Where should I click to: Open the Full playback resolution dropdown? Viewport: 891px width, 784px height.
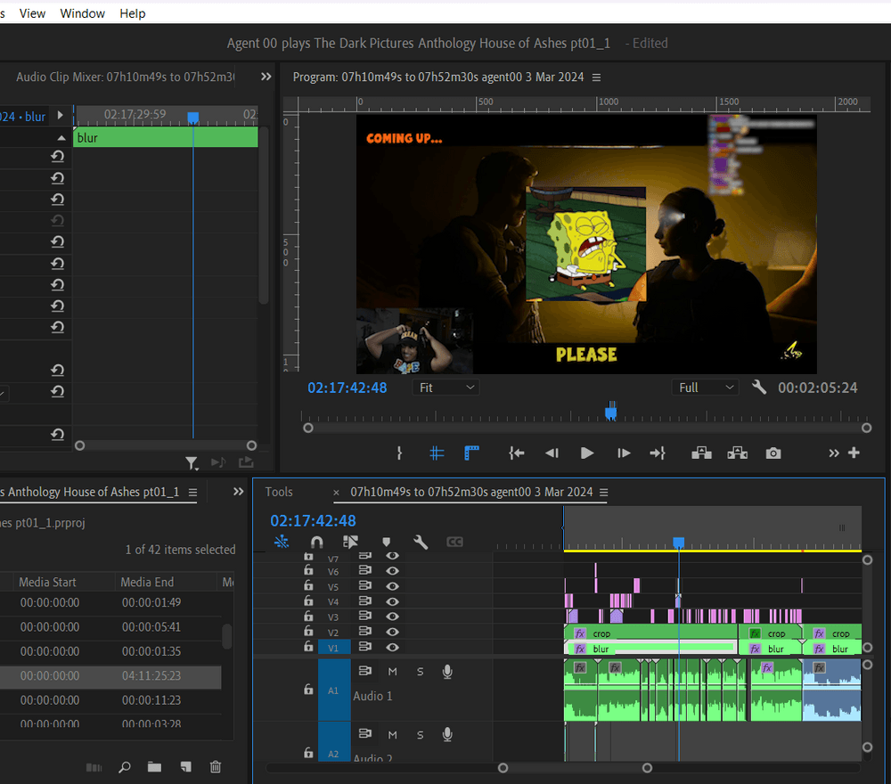point(706,388)
